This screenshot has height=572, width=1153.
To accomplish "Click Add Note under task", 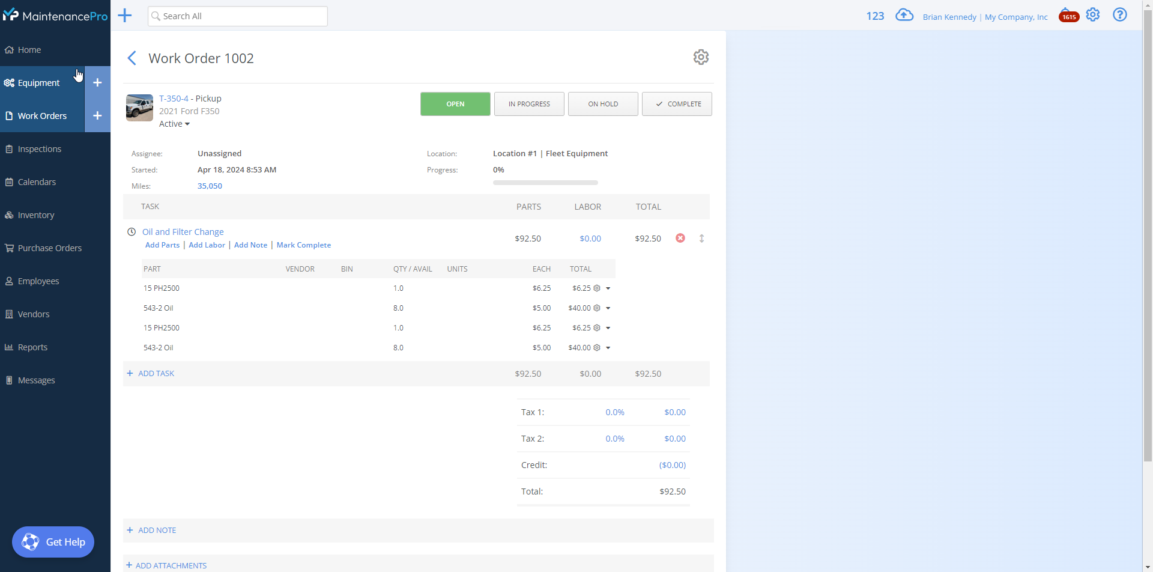I will pos(250,245).
